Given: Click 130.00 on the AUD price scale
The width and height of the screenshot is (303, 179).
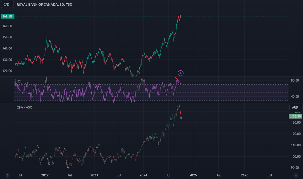Looking at the screenshot, I should (x=296, y=122).
